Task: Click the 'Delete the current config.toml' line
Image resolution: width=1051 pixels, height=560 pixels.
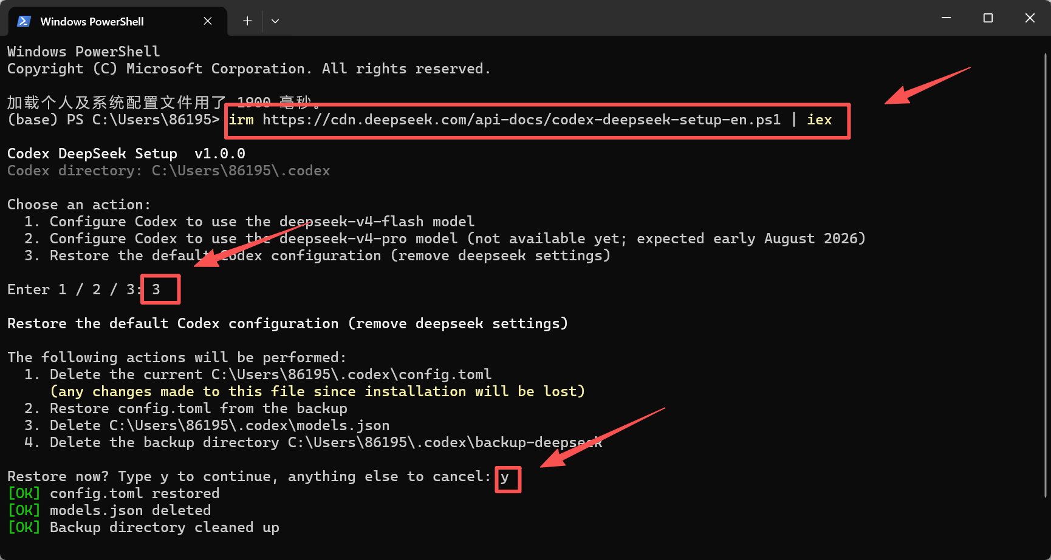Action: (x=258, y=374)
